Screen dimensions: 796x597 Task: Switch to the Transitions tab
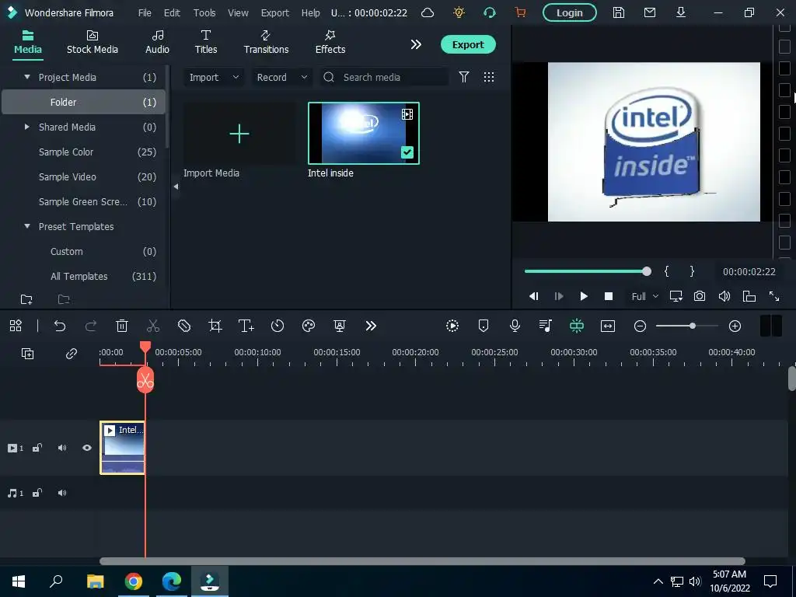pos(266,43)
